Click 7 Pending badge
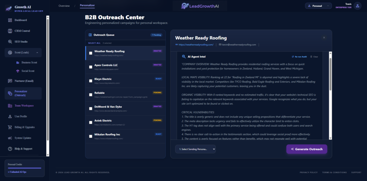Screen dimensions: 367x181 156,35
